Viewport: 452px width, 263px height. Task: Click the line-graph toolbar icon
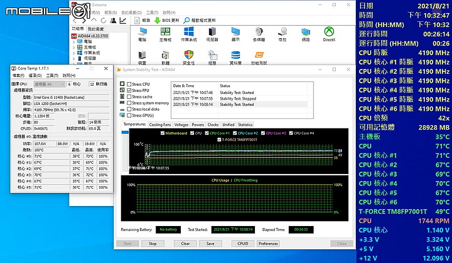coord(123,21)
